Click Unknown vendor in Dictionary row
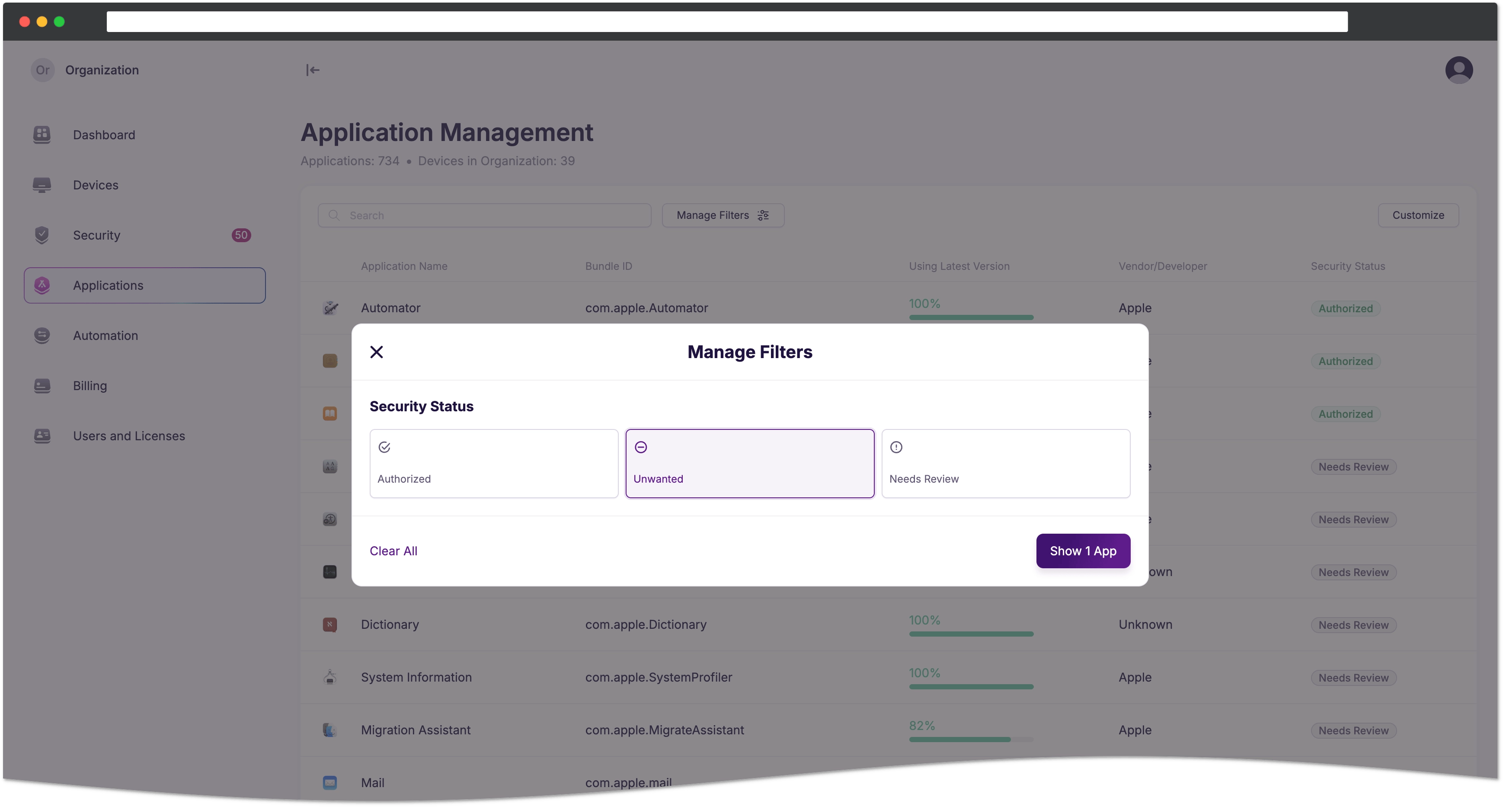This screenshot has height=807, width=1503. point(1145,624)
